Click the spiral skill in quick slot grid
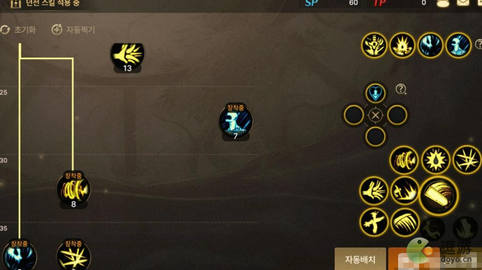This screenshot has height=270, width=482. click(x=404, y=160)
